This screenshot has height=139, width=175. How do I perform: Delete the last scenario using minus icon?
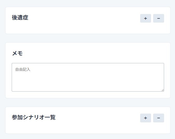click(158, 118)
